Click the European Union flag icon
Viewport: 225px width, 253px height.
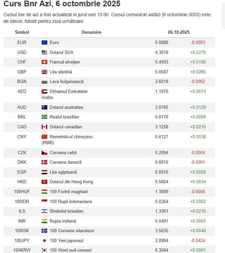point(44,43)
